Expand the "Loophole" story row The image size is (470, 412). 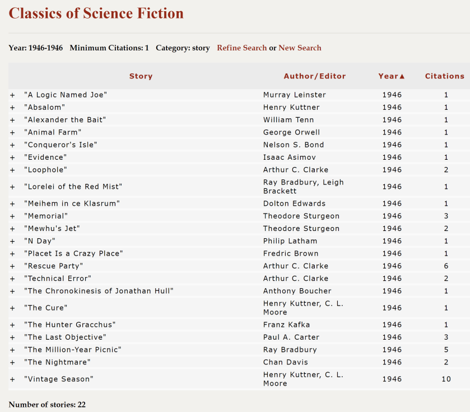[12, 170]
